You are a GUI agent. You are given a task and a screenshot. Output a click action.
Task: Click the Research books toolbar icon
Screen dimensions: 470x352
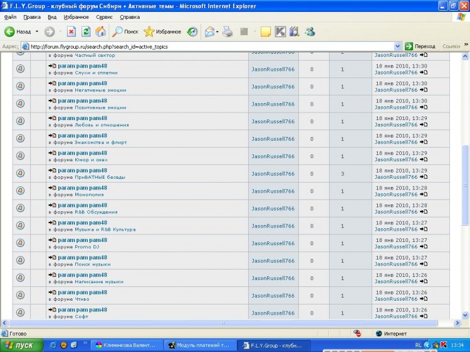(295, 31)
